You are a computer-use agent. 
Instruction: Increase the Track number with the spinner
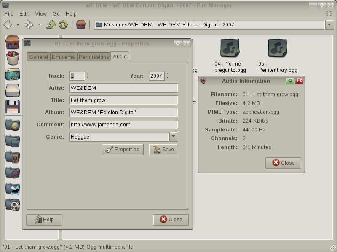(x=88, y=74)
